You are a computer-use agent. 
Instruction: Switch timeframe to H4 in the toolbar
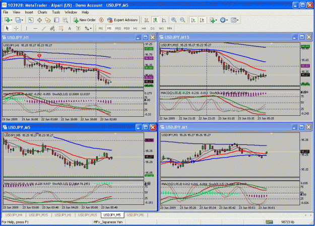tap(144, 28)
